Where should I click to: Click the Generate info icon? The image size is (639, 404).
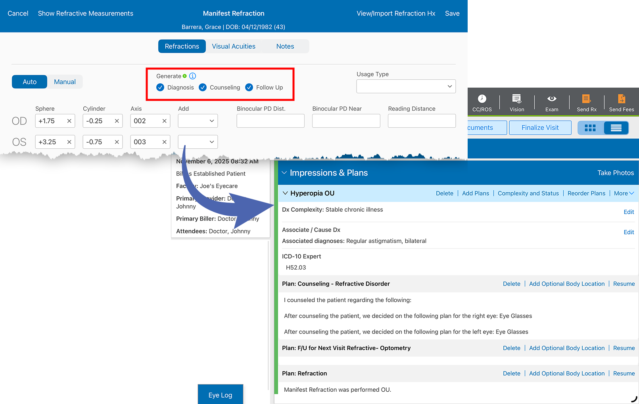(x=193, y=76)
